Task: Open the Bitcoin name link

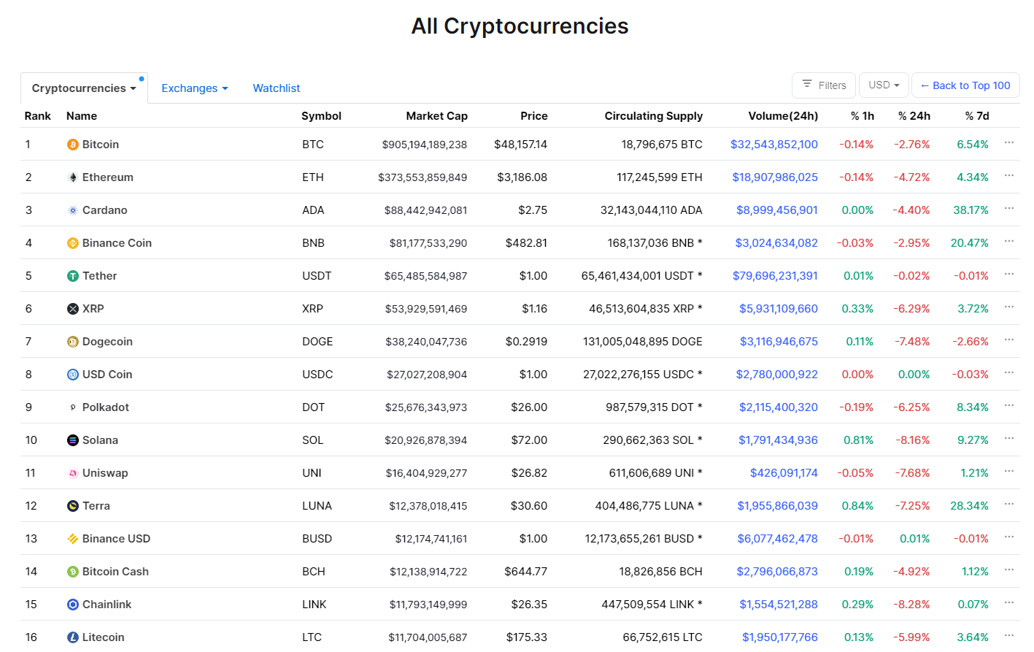Action: (101, 145)
